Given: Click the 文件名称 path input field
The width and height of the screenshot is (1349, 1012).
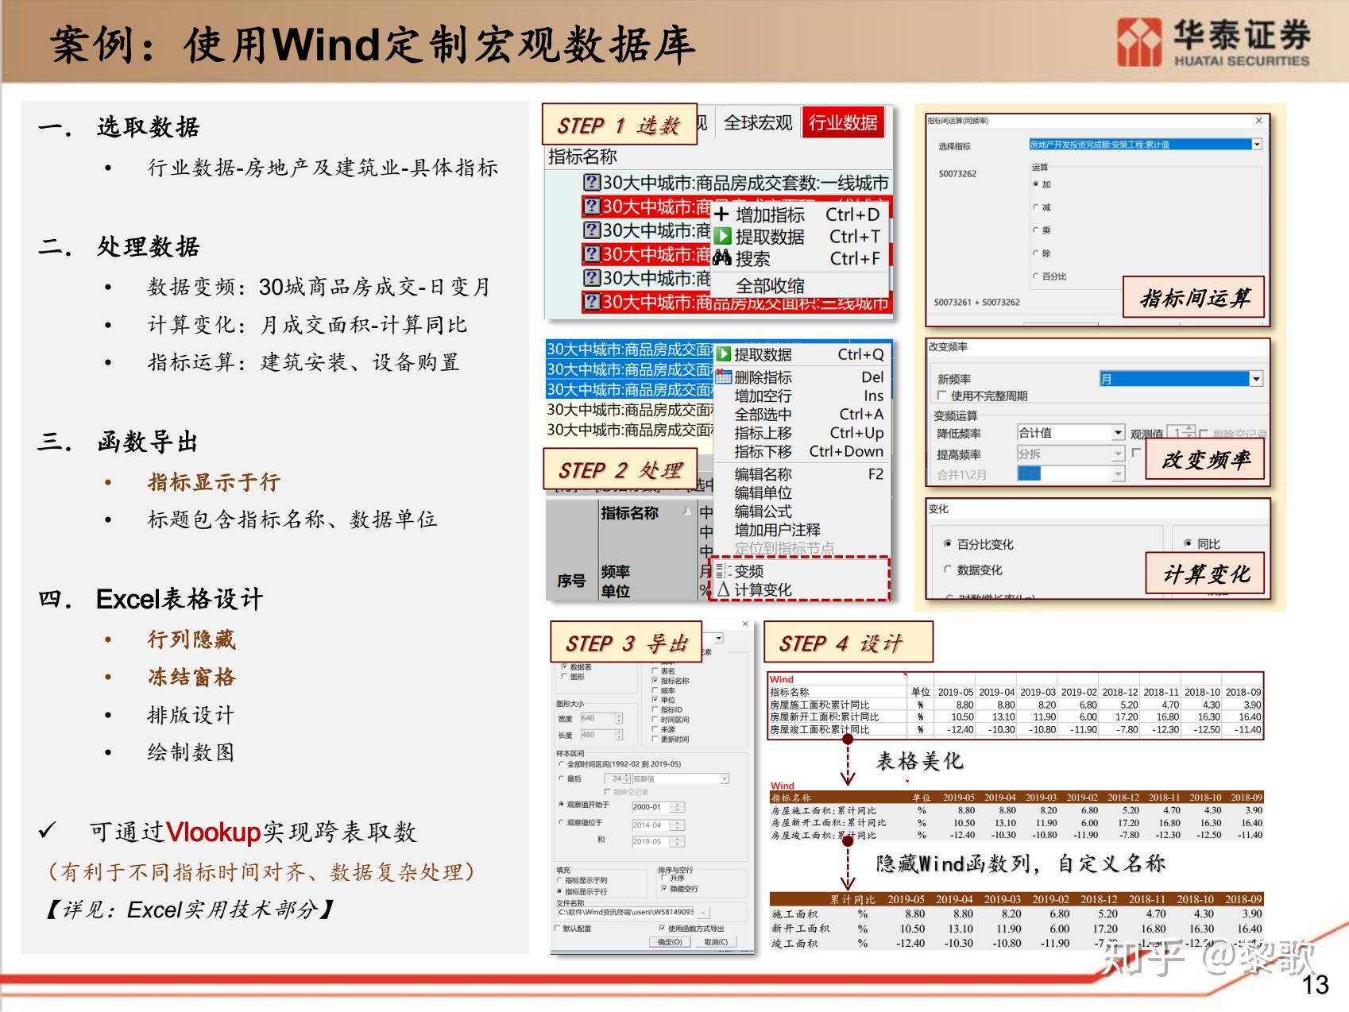Looking at the screenshot, I should tap(626, 913).
